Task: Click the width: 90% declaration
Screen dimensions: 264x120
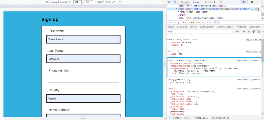Action: pyautogui.click(x=177, y=54)
